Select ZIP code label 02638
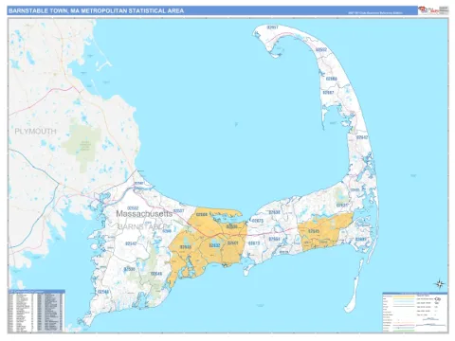 click(275, 212)
